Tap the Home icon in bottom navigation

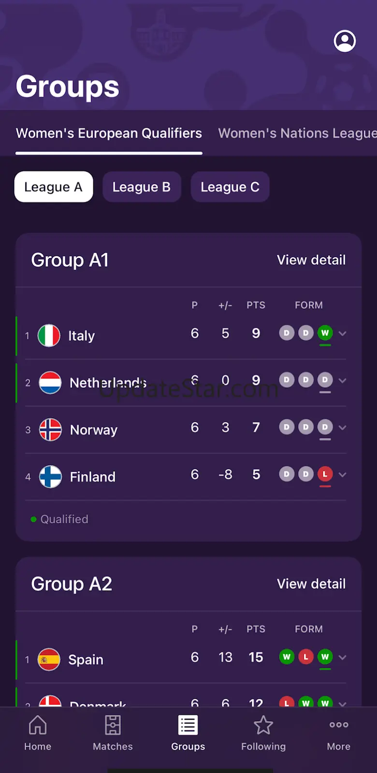coord(38,726)
